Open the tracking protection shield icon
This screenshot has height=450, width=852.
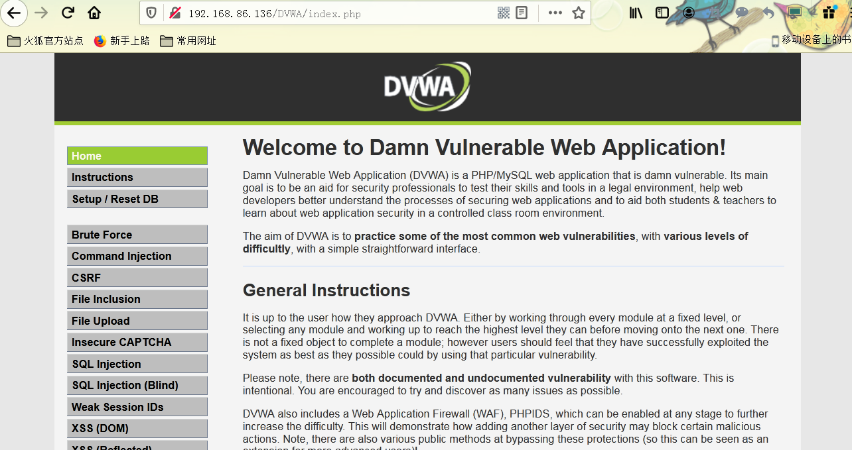152,13
